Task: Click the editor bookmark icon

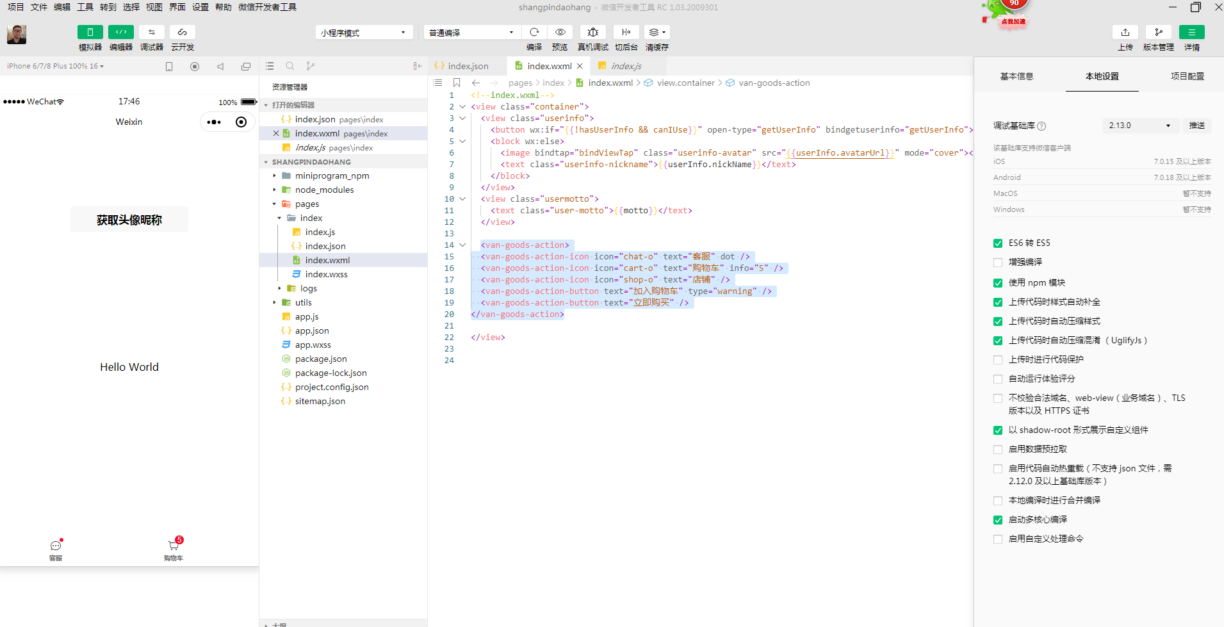Action: point(457,83)
